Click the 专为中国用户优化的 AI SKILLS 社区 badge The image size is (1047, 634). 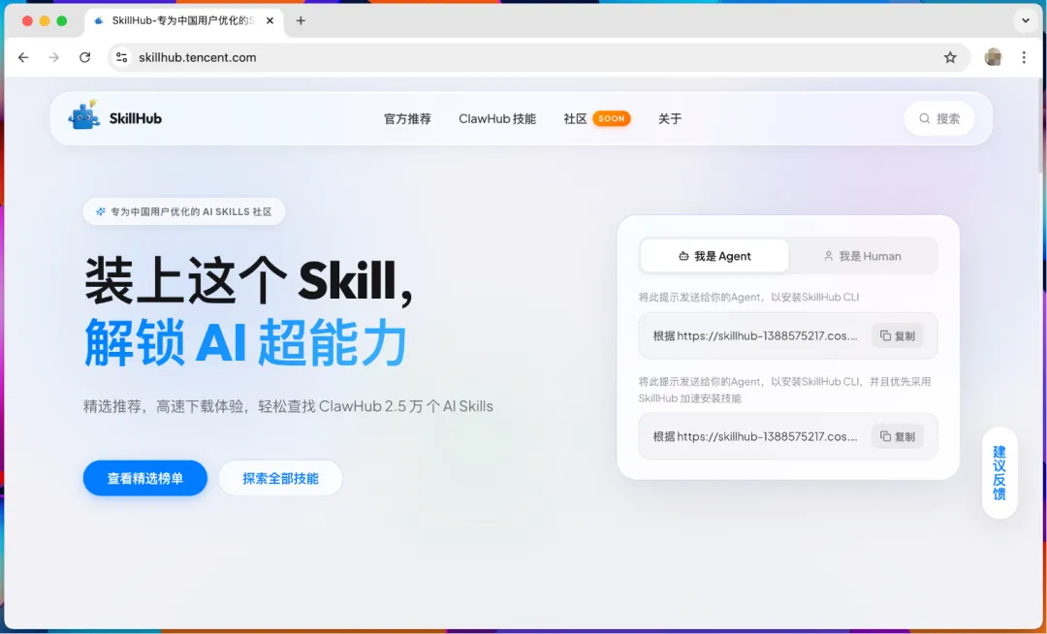coord(184,211)
